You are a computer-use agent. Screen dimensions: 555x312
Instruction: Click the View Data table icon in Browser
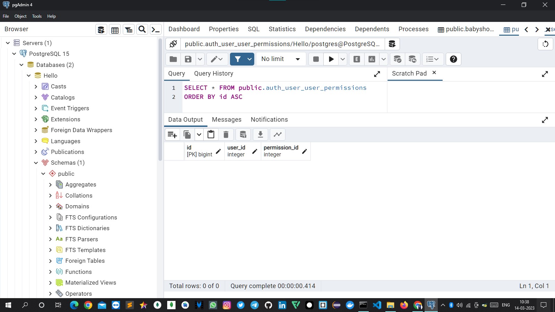tap(115, 29)
